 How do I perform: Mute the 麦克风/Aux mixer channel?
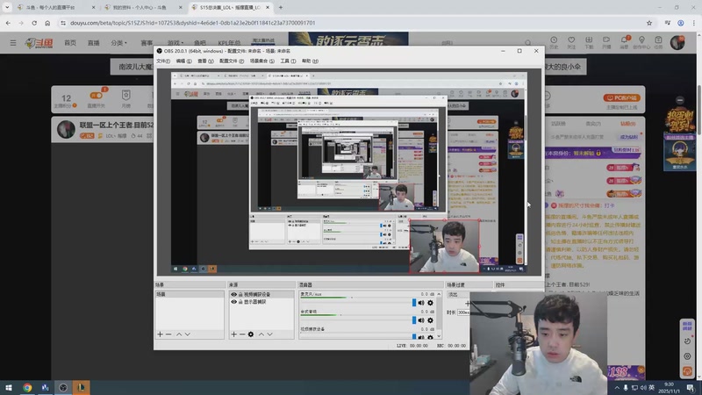[x=421, y=303]
